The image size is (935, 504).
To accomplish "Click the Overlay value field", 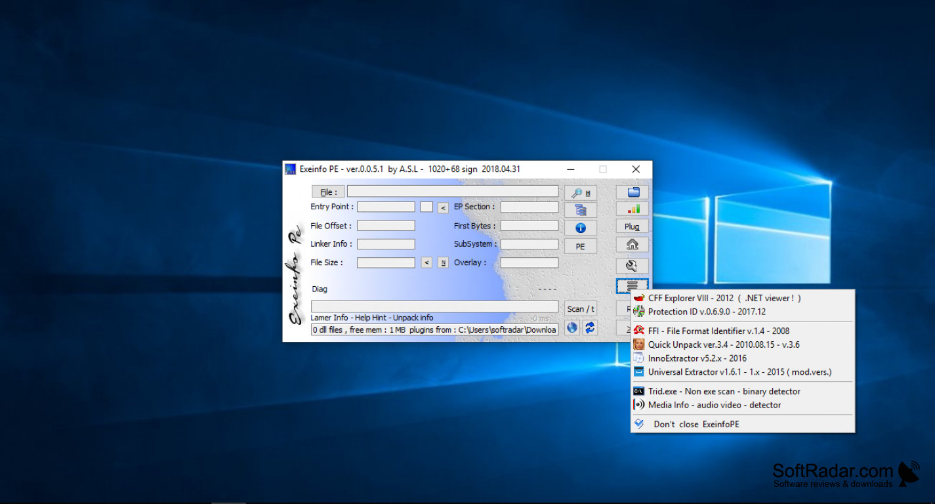I will [530, 262].
